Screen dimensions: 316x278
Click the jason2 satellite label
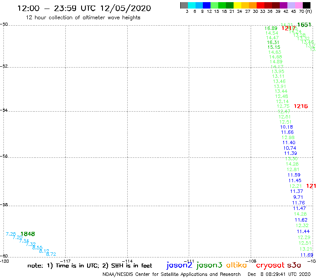click(x=179, y=265)
